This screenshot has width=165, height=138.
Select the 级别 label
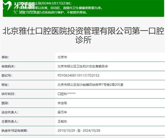click(5, 103)
